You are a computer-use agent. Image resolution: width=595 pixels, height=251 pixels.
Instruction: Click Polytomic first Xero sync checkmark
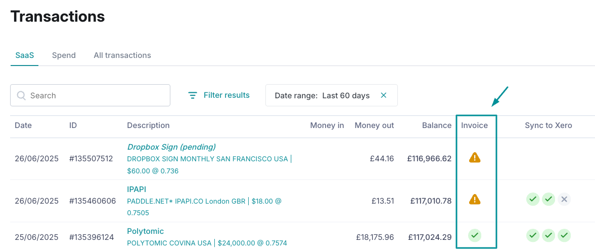(x=532, y=235)
